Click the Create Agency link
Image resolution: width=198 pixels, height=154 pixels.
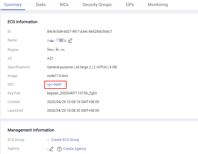pyautogui.click(x=75, y=149)
